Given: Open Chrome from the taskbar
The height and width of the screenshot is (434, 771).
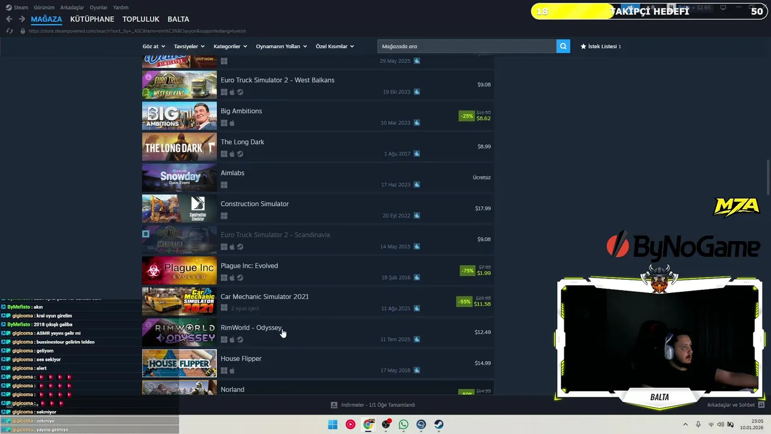Looking at the screenshot, I should click(x=368, y=424).
